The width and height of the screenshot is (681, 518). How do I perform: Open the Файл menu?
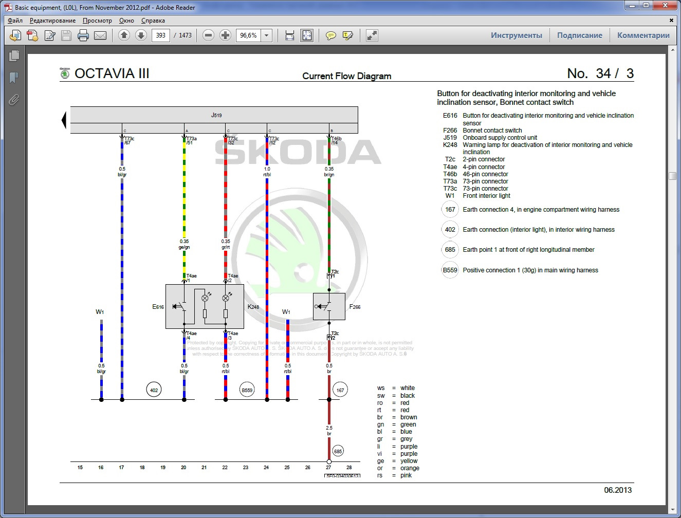(x=15, y=21)
